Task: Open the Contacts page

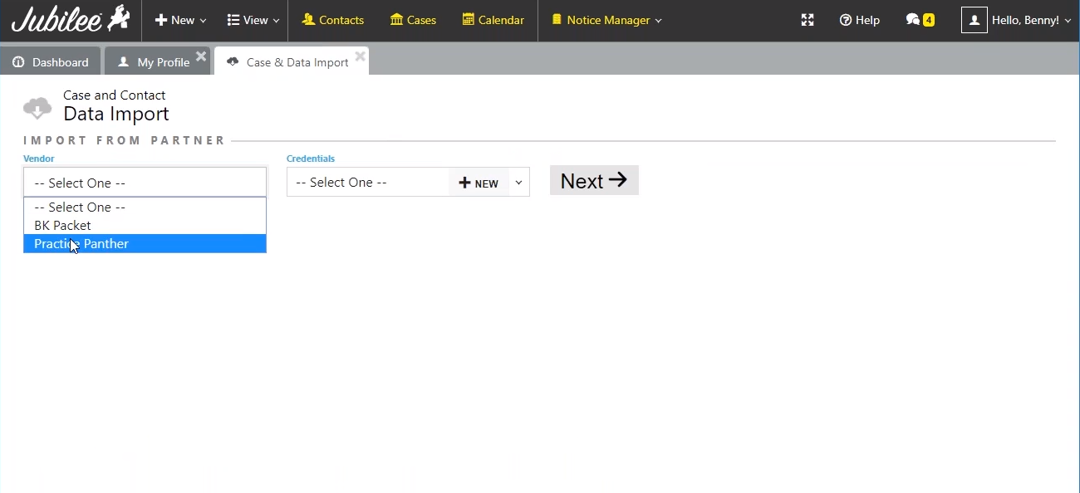Action: tap(332, 20)
